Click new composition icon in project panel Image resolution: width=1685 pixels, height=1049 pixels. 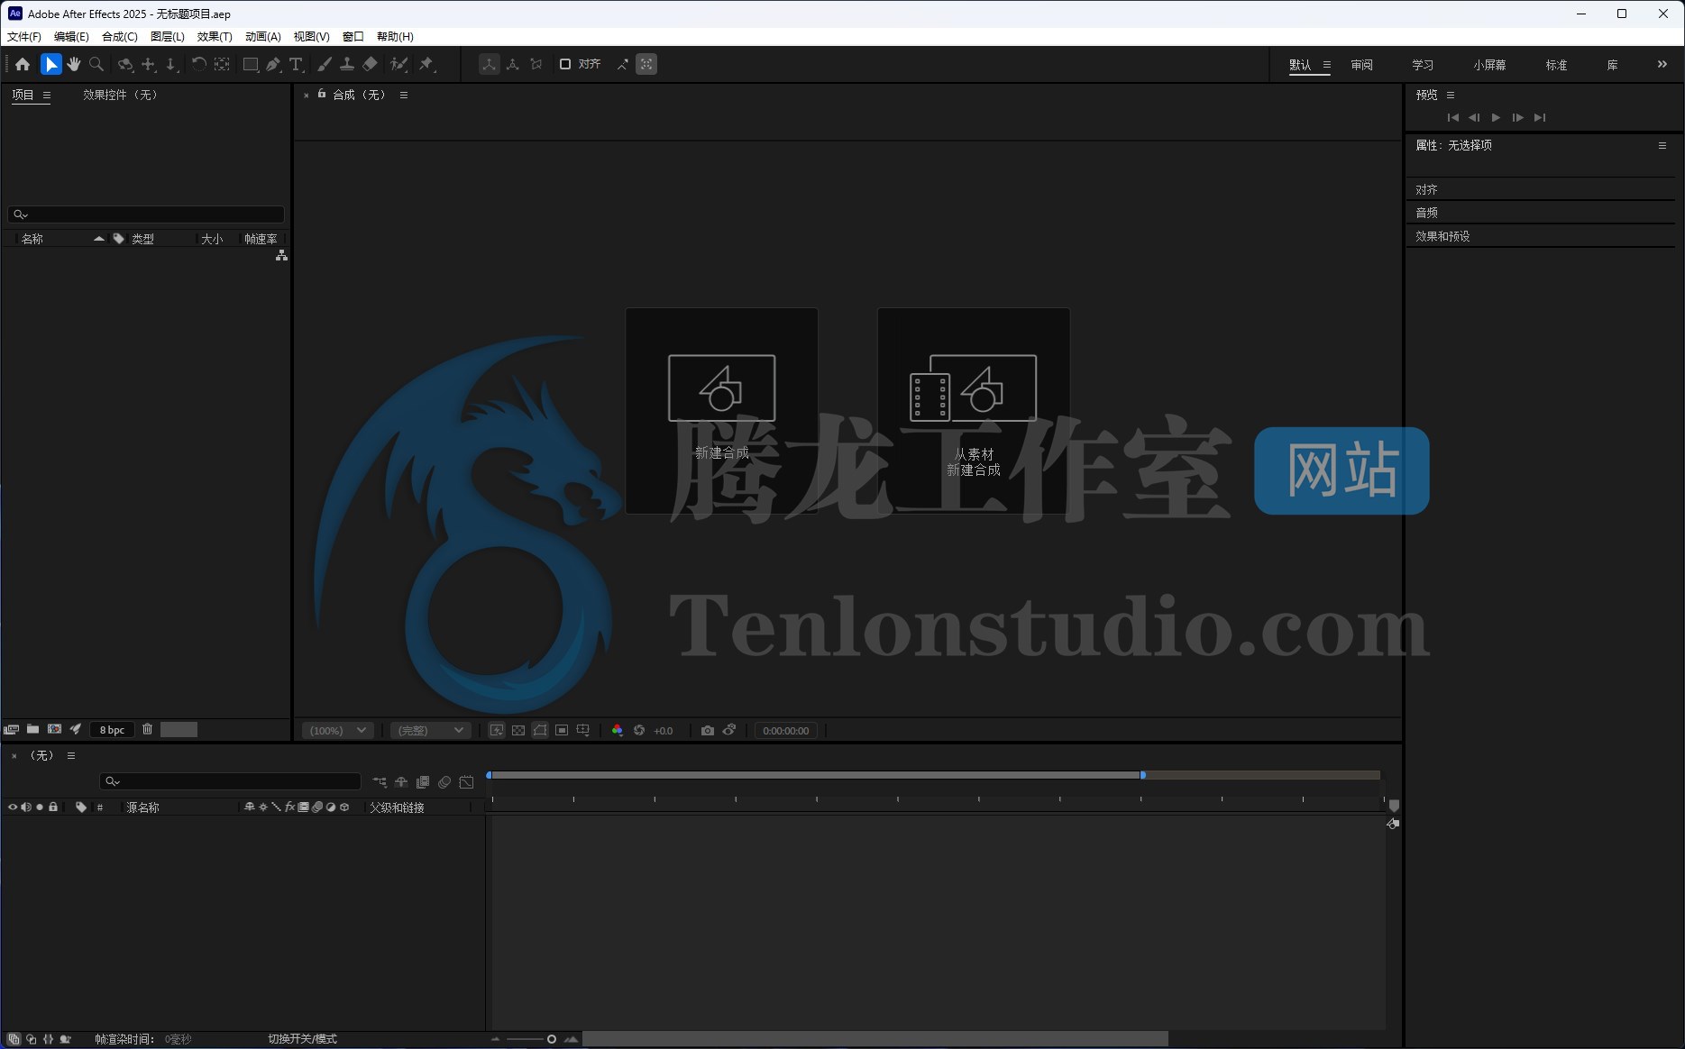tap(54, 729)
